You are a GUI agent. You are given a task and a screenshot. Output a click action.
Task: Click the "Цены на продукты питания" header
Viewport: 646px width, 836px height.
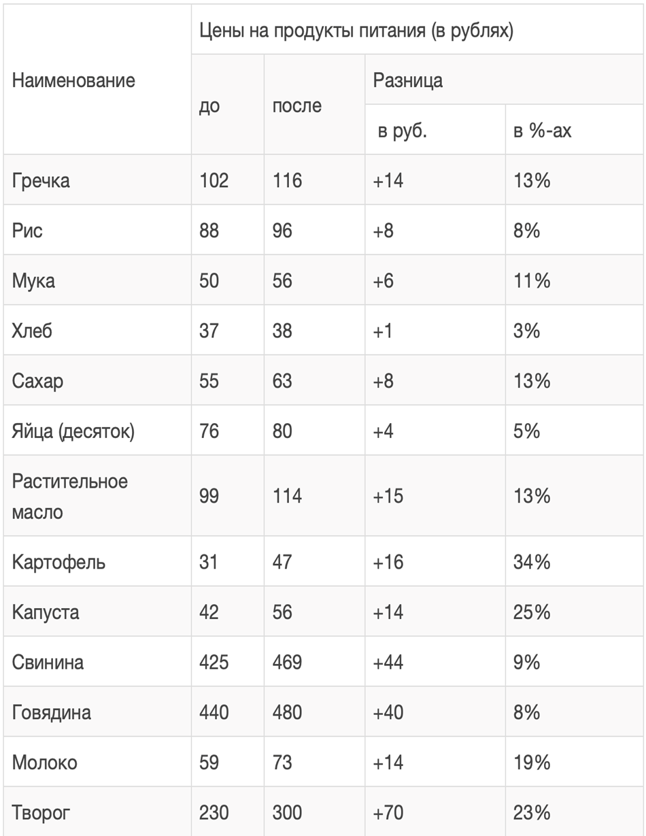point(356,31)
